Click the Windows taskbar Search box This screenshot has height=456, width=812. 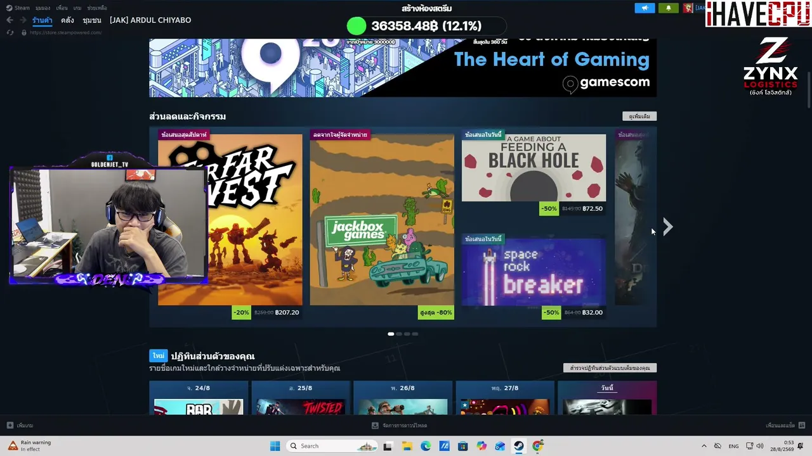[333, 446]
